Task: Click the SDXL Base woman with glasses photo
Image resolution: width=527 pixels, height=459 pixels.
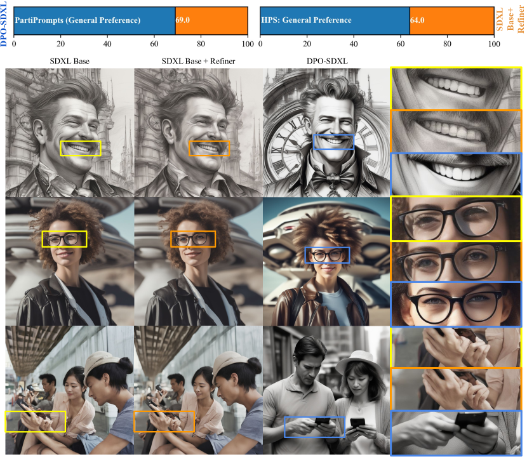Action: coord(70,261)
